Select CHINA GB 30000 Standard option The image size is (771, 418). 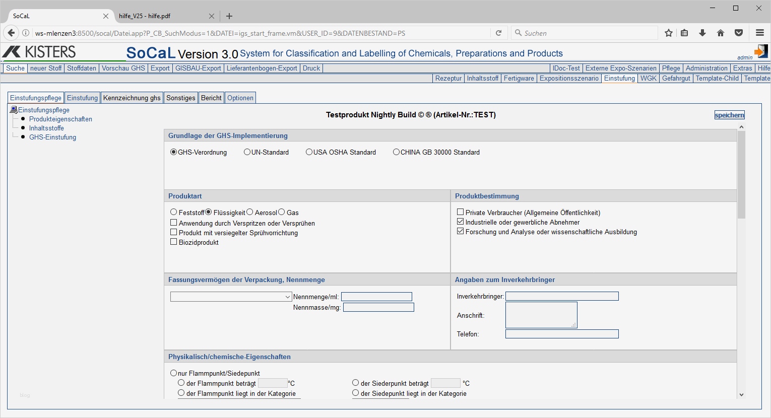(x=396, y=152)
